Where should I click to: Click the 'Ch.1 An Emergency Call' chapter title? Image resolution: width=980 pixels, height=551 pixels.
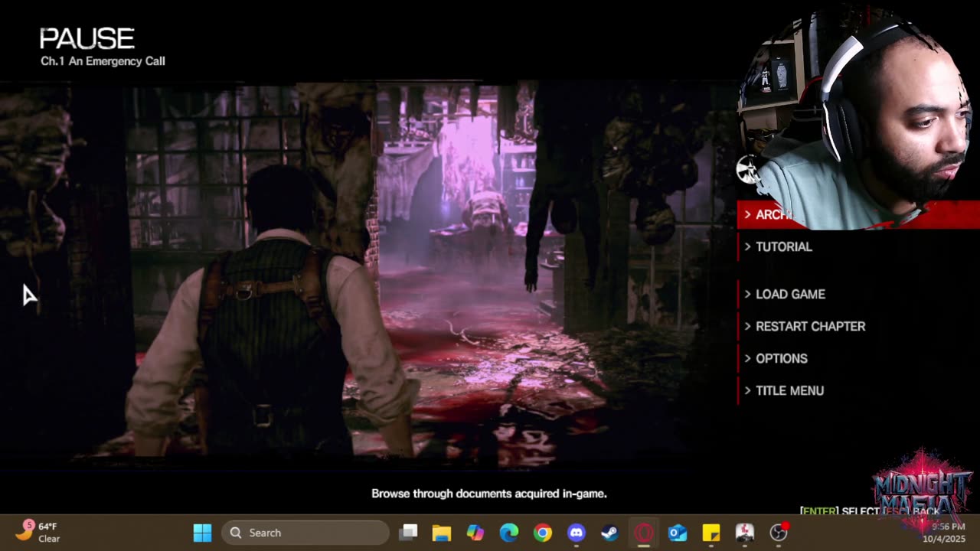click(103, 61)
